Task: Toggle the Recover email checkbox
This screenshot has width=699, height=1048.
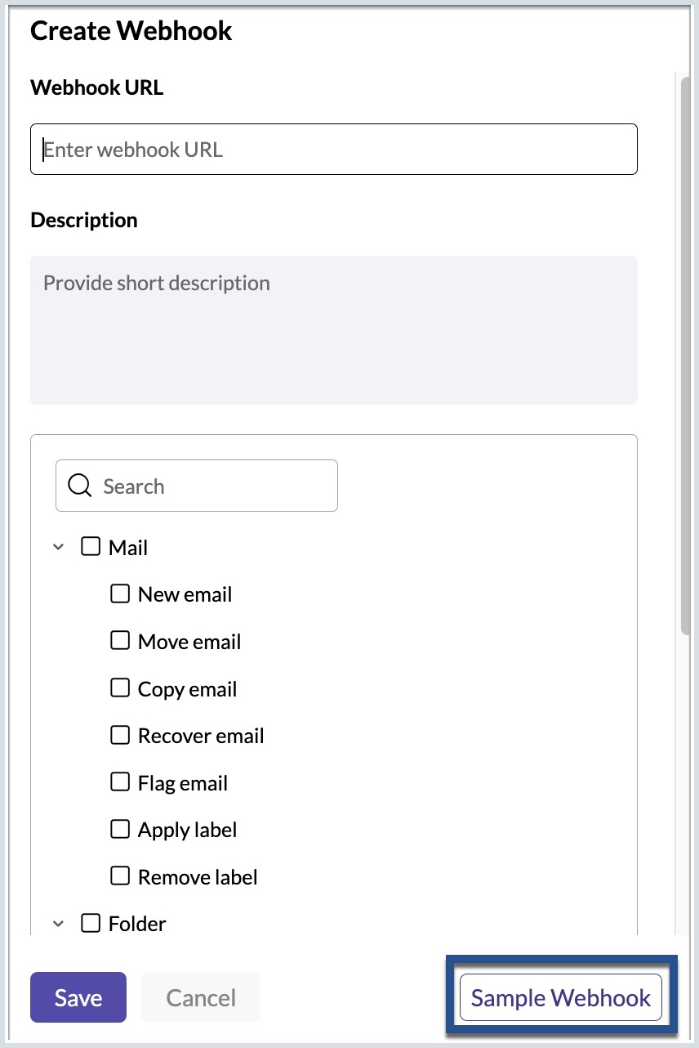Action: tap(120, 735)
